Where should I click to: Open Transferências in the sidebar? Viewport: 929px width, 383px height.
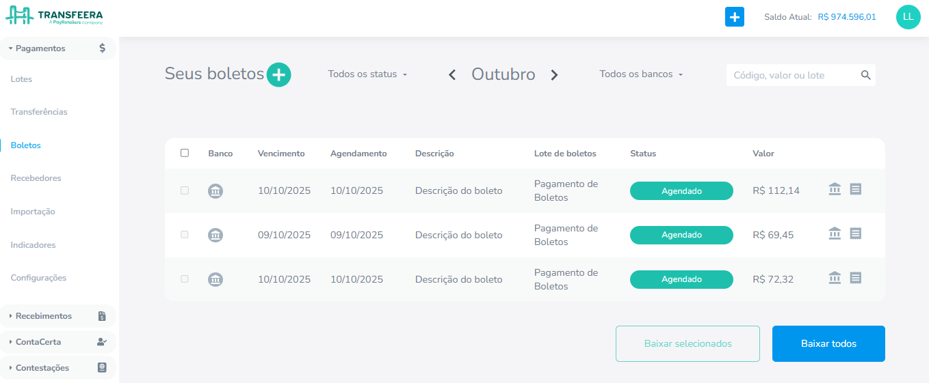coord(39,112)
